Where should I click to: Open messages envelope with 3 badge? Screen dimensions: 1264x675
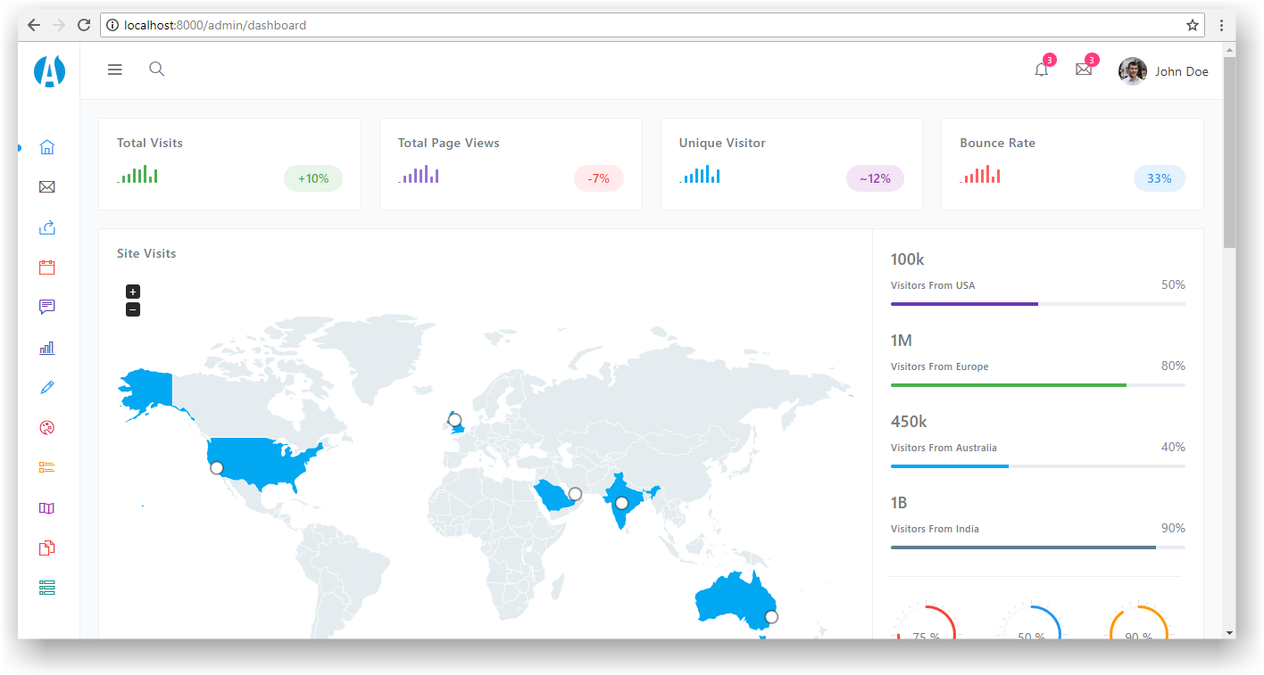tap(1084, 70)
